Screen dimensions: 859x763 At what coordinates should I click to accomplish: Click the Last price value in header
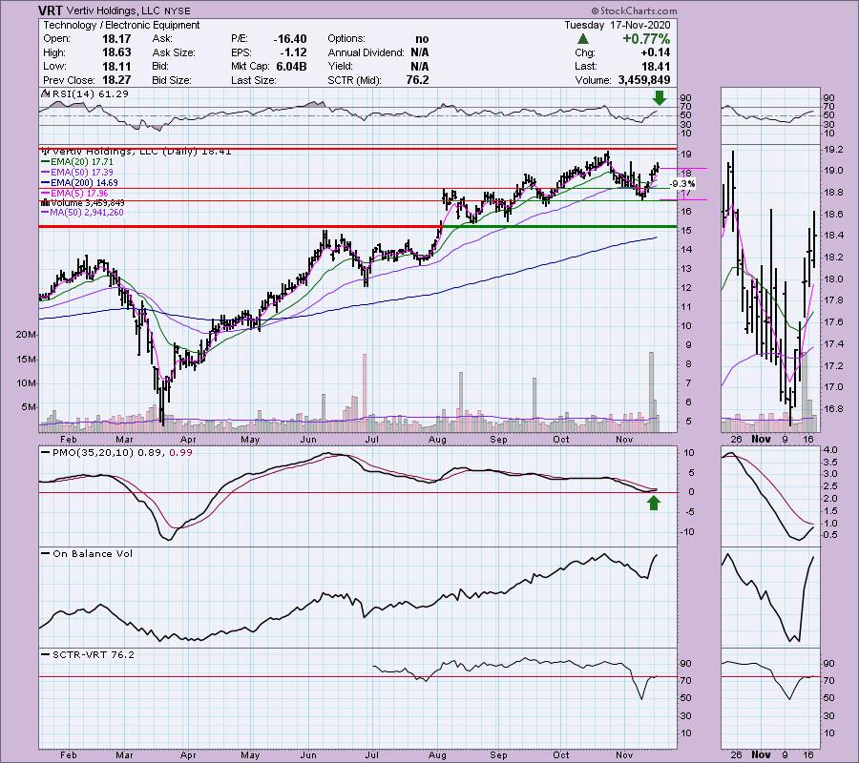(656, 66)
